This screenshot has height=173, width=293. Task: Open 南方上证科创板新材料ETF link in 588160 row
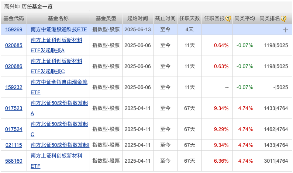56,161
